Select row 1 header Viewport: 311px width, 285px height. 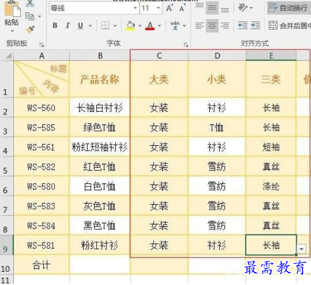(7, 79)
